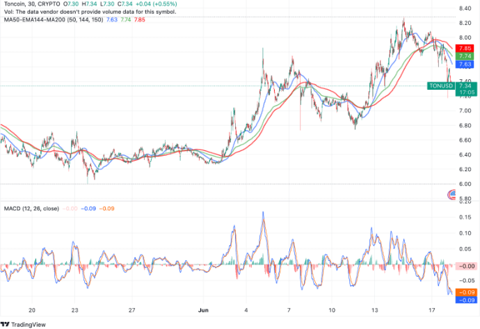This screenshot has height=329, width=480.
Task: Click the date label 17 on time axis
Action: (431, 310)
